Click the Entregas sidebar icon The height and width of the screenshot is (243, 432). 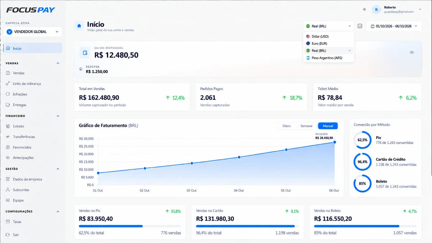pos(8,105)
